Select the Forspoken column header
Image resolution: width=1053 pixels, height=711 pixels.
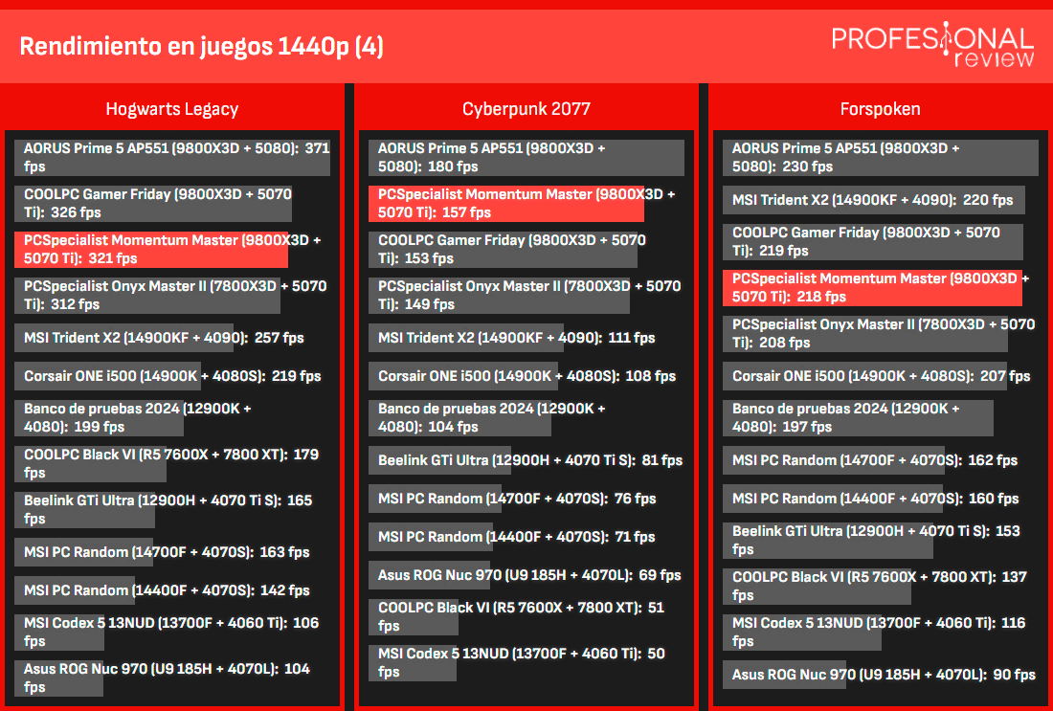pos(880,109)
